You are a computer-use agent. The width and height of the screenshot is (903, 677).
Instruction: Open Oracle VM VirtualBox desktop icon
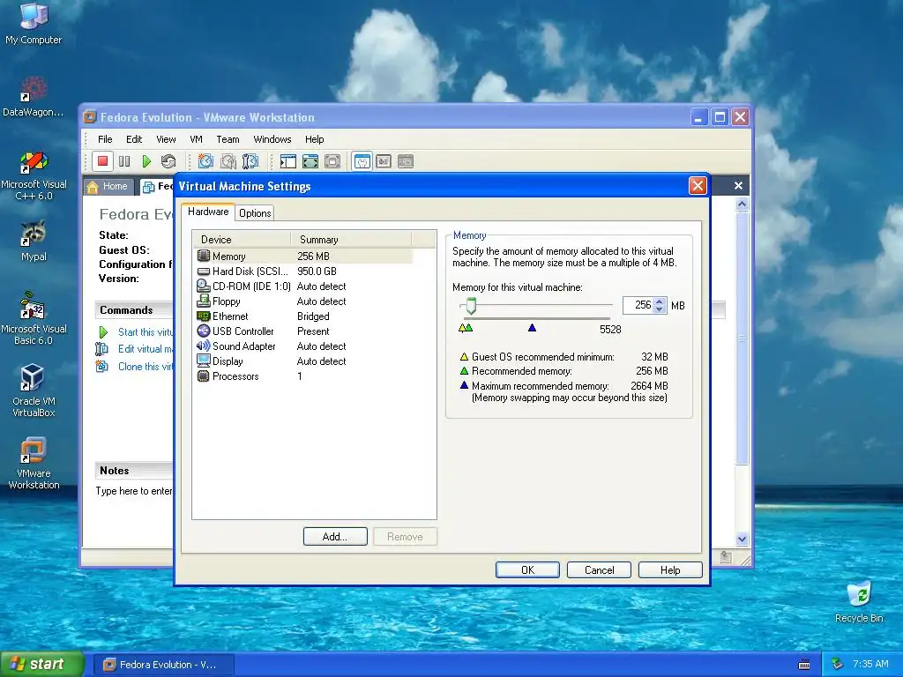pos(34,391)
